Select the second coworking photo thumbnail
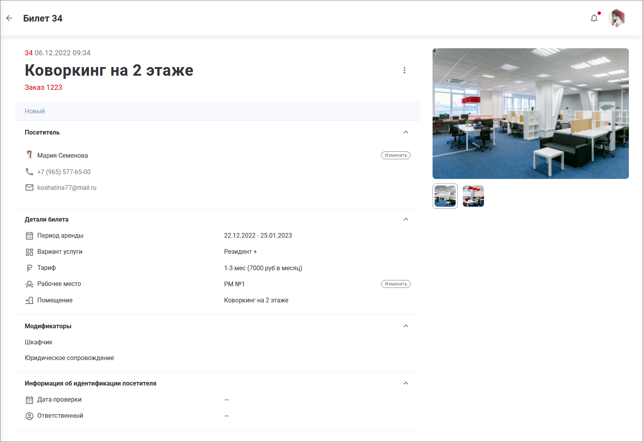The image size is (643, 442). click(473, 196)
